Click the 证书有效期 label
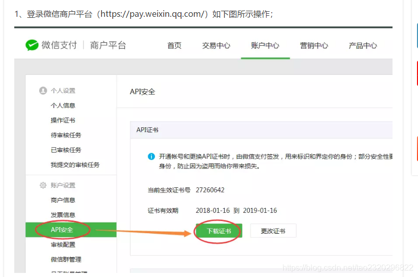 [x=163, y=211]
